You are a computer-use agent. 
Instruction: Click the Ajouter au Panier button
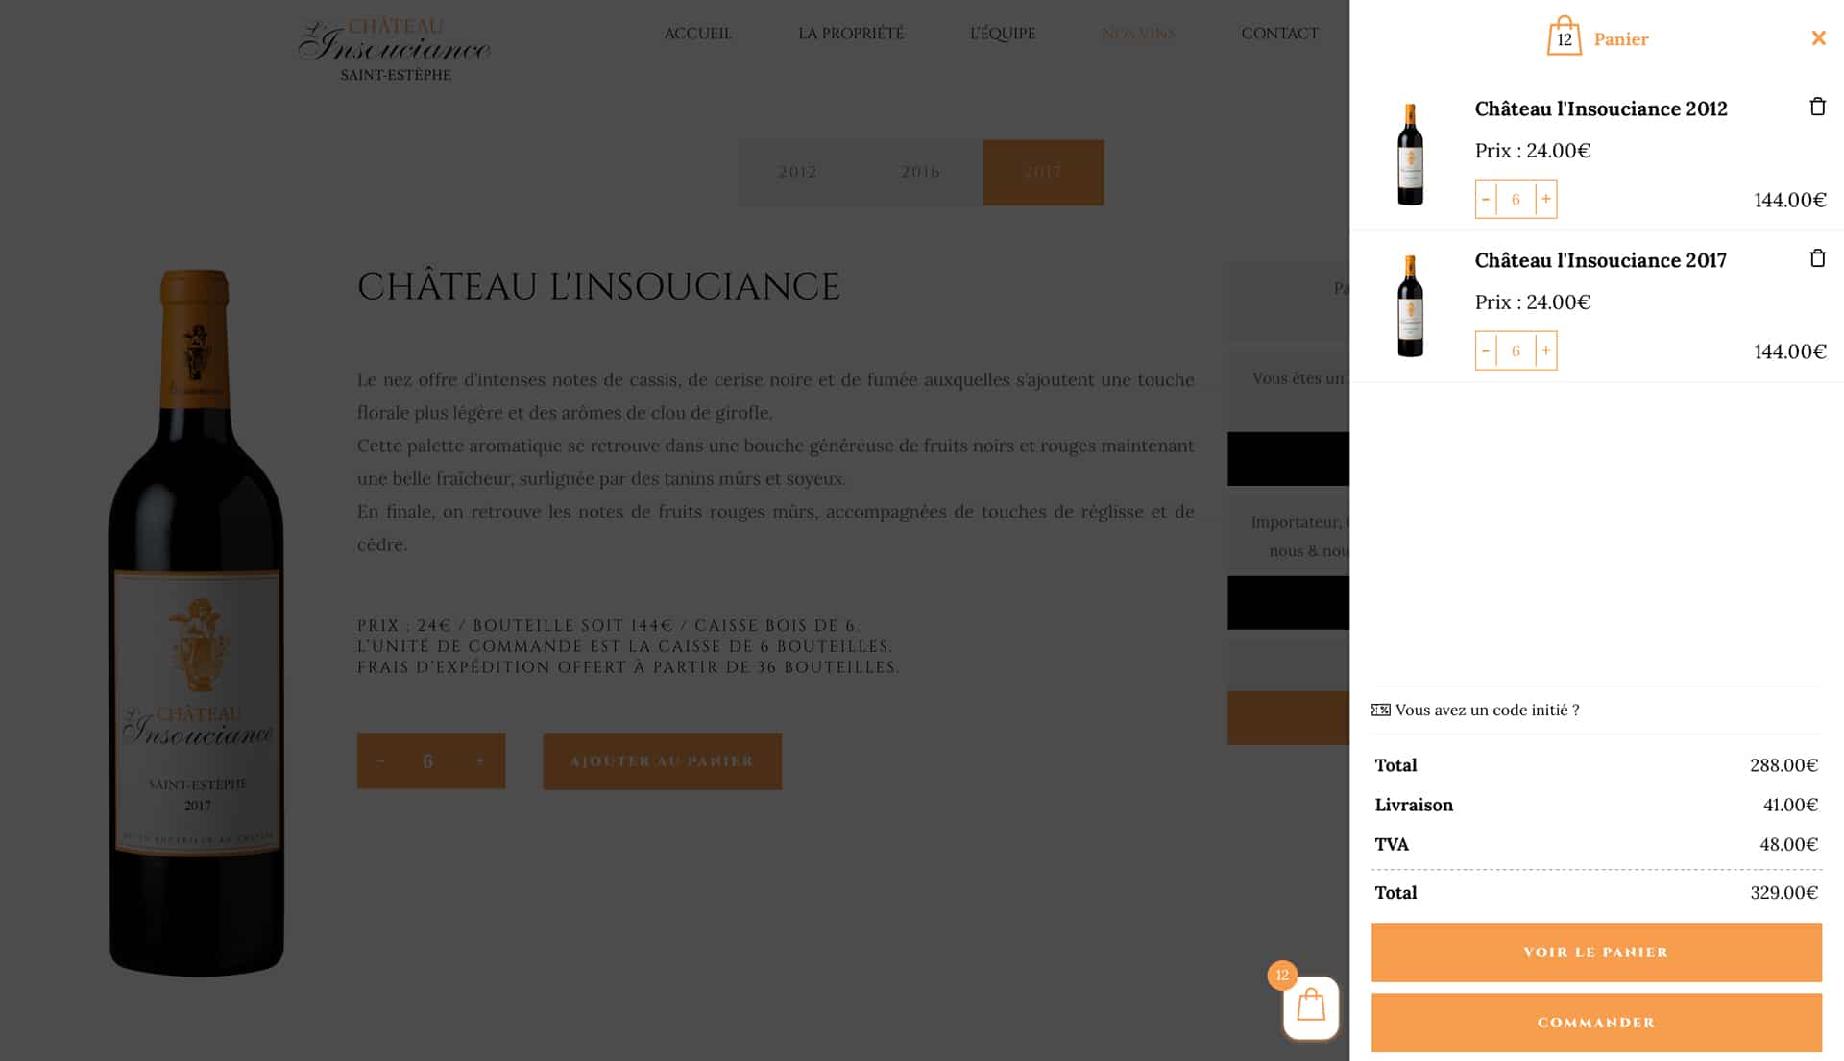(x=662, y=760)
